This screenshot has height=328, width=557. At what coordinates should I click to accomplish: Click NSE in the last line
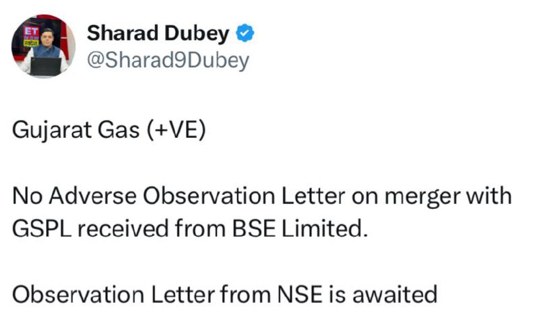[x=300, y=295]
